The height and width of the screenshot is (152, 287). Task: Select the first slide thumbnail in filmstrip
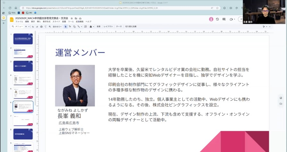pyautogui.click(x=23, y=39)
